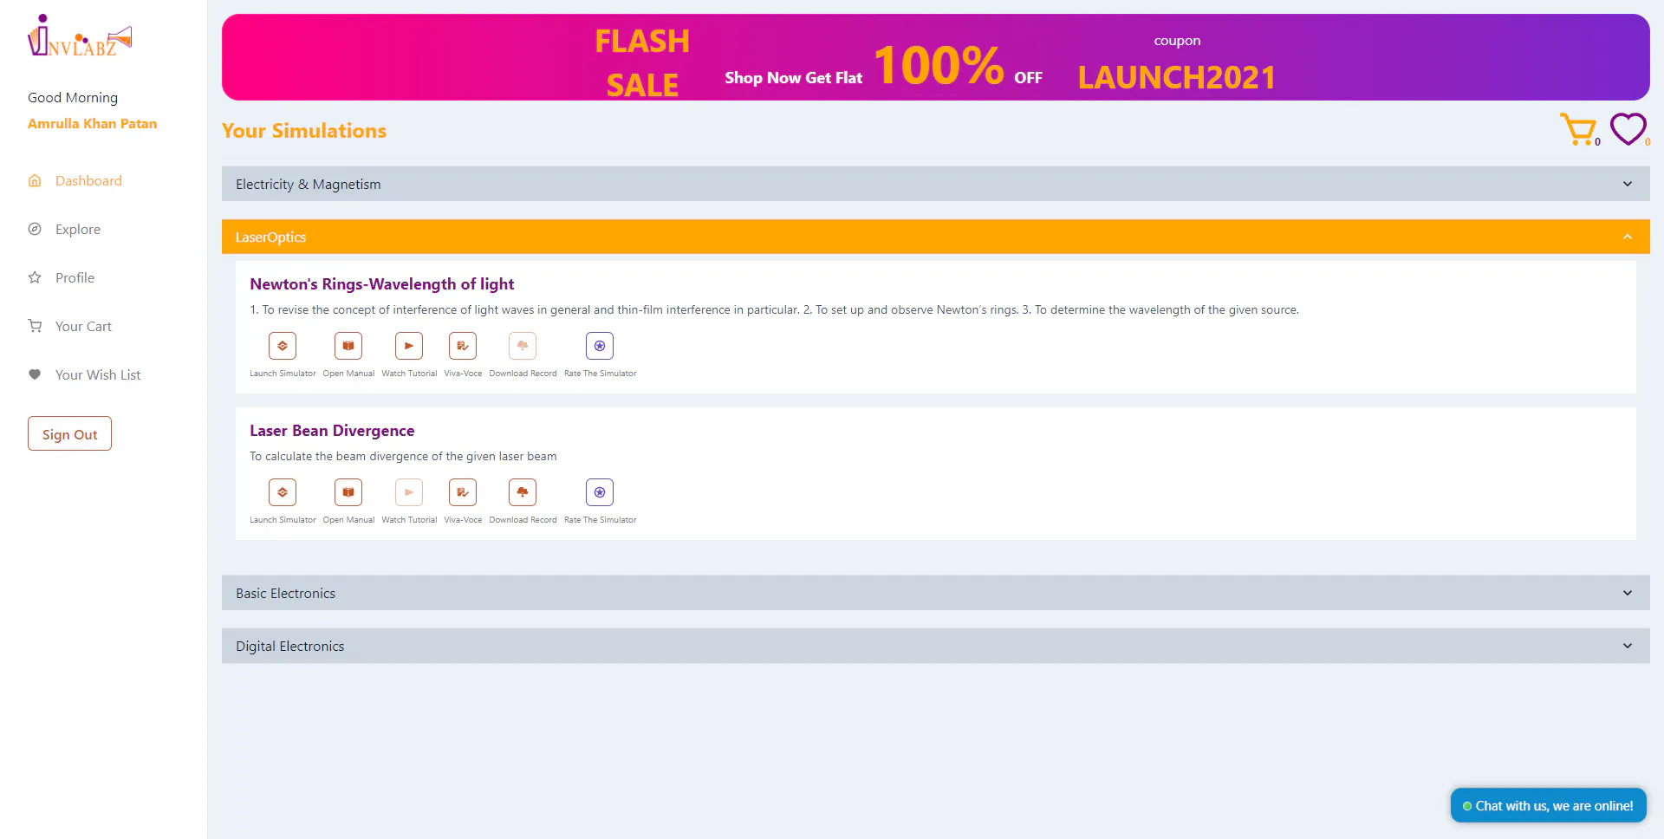
Task: Expand the Basic Electronics section
Action: point(936,593)
